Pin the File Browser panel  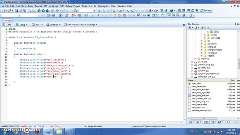(235, 24)
